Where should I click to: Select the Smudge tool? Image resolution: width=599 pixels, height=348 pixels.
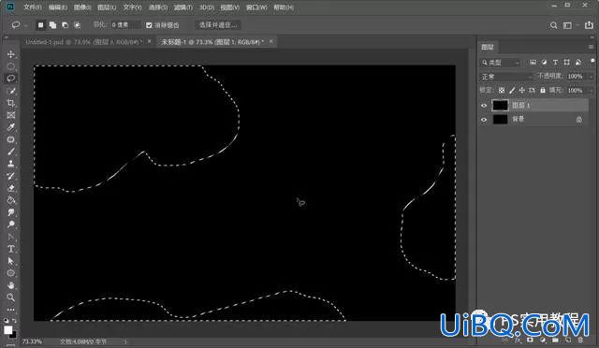[x=10, y=212]
